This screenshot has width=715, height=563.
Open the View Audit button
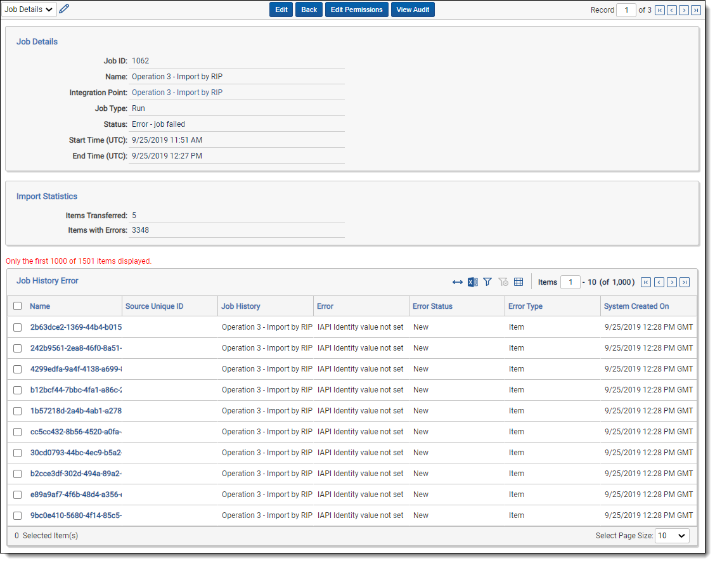(x=413, y=10)
